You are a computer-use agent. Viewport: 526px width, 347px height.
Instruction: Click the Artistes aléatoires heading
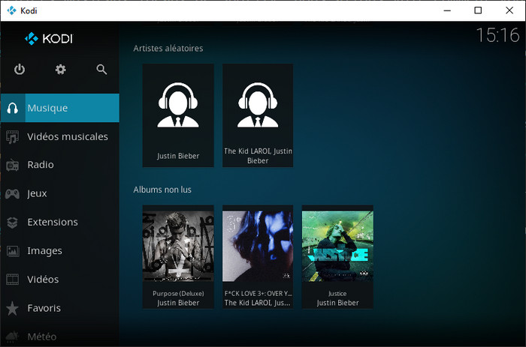point(168,49)
